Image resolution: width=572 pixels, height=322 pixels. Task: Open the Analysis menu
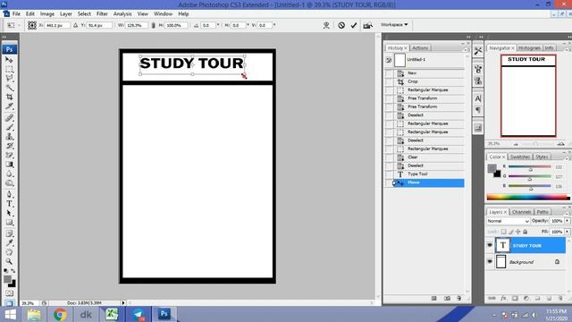(122, 14)
